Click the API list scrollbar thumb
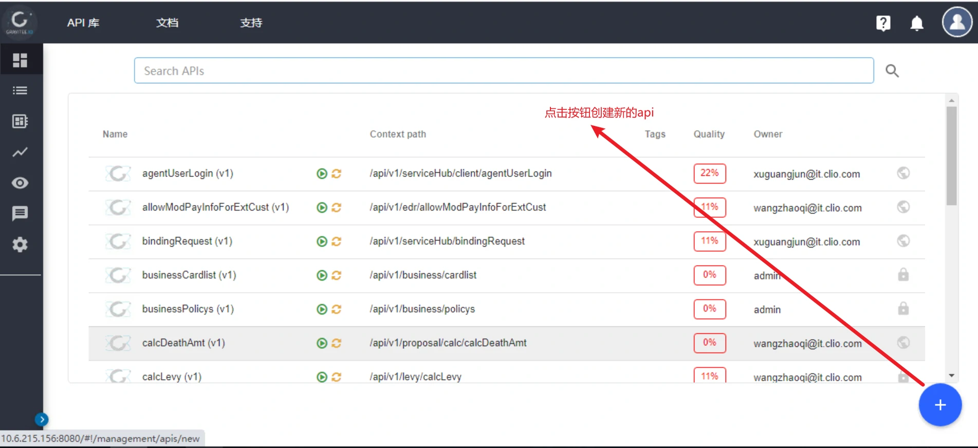The width and height of the screenshot is (978, 448). point(951,156)
